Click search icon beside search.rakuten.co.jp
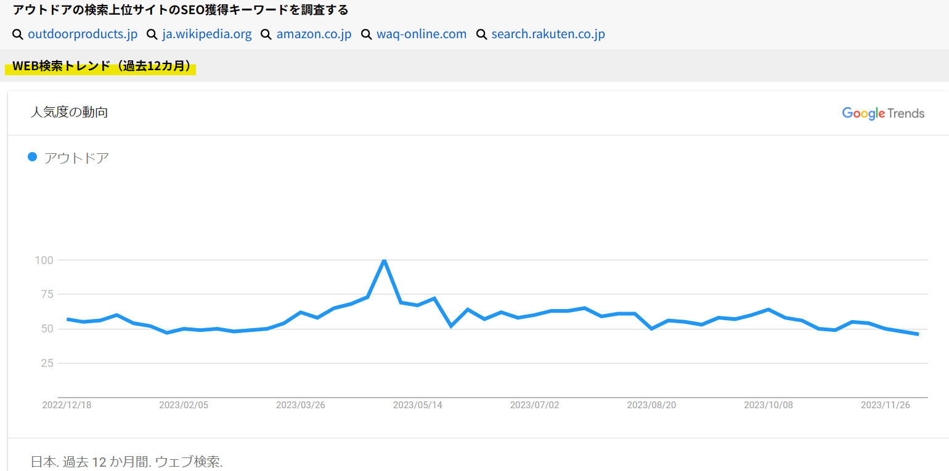The height and width of the screenshot is (471, 949). click(482, 34)
